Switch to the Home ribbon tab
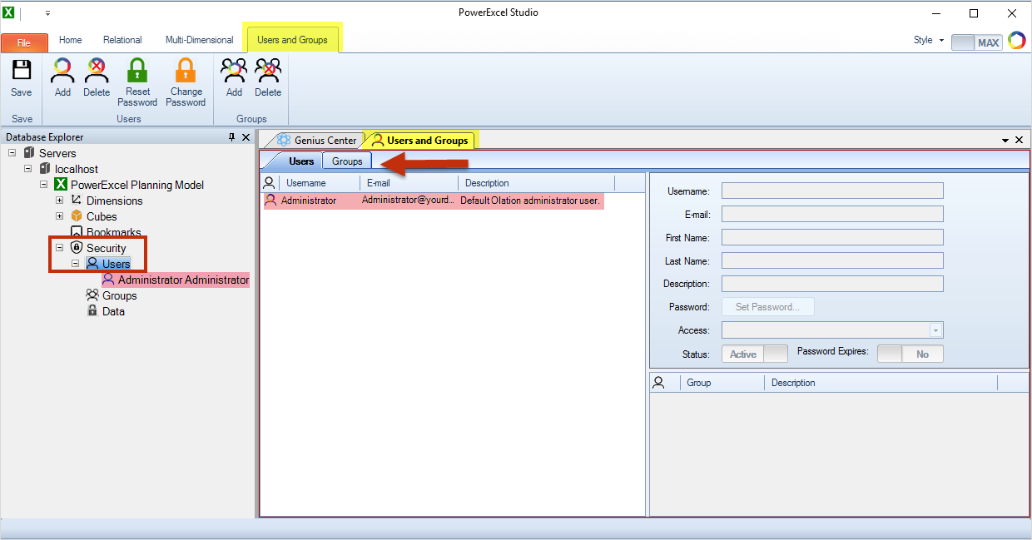1032x540 pixels. pos(71,40)
